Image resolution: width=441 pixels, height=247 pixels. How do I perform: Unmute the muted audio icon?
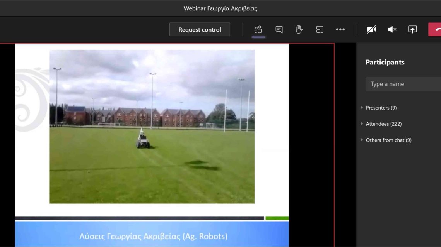[x=392, y=30]
